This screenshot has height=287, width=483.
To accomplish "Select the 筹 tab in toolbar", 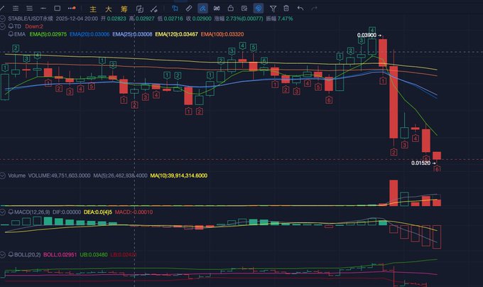I will pos(122,8).
